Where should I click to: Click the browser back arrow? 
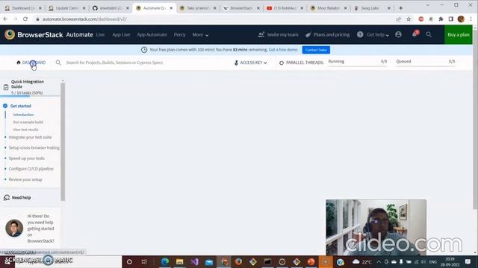pyautogui.click(x=5, y=19)
